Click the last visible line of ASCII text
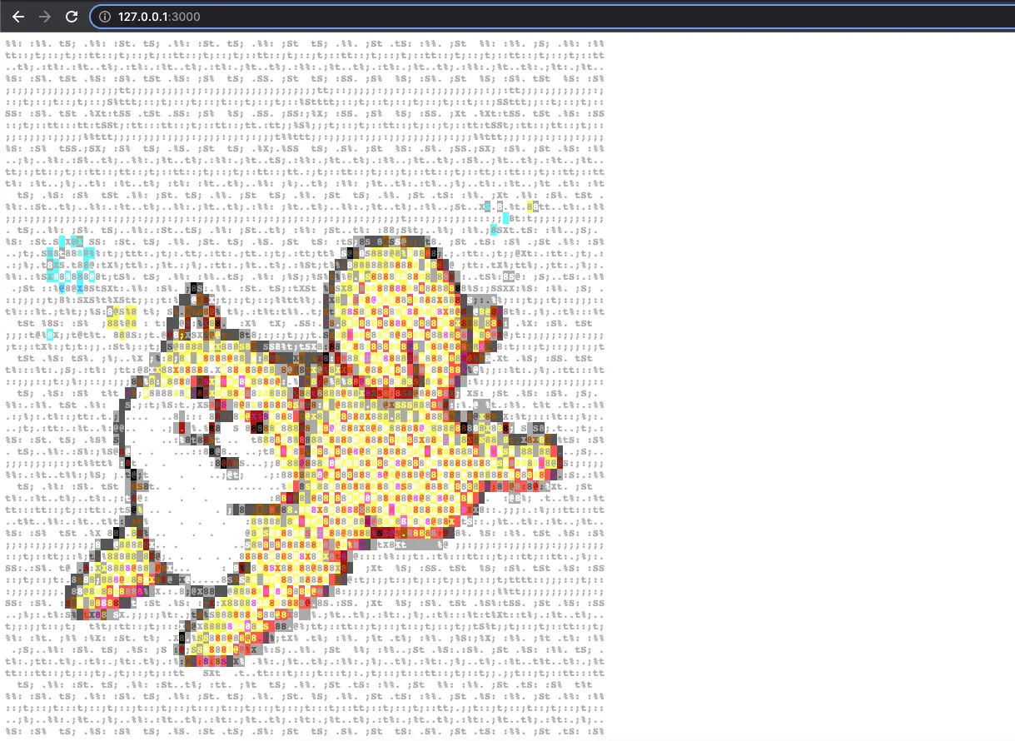Image resolution: width=1015 pixels, height=741 pixels. [x=305, y=731]
